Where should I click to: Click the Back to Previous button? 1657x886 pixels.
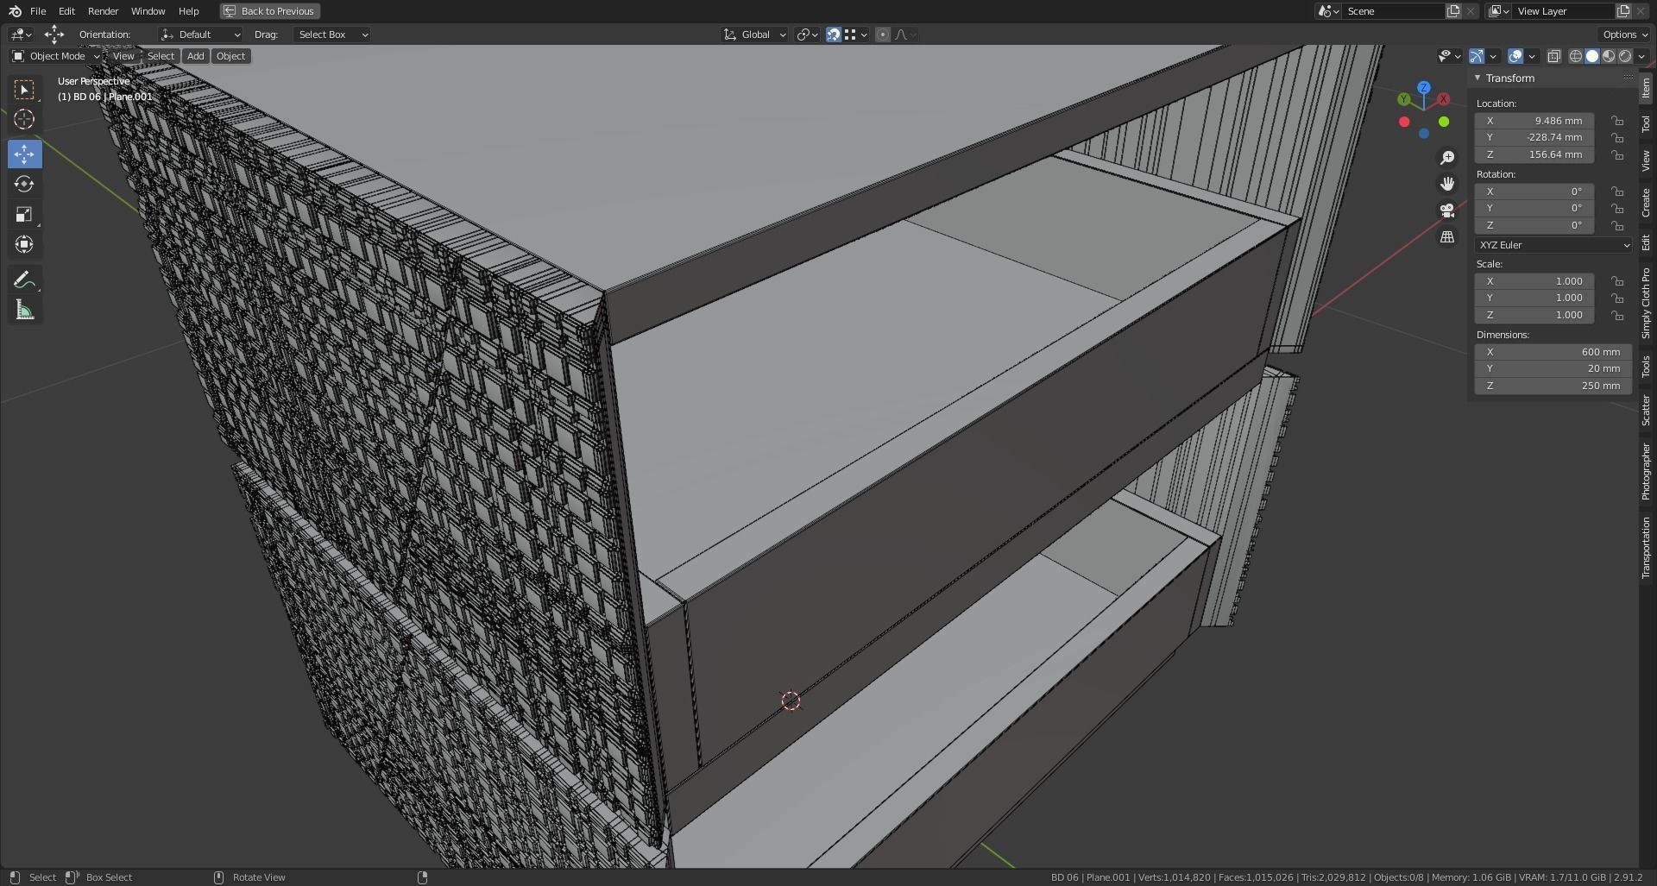269,11
